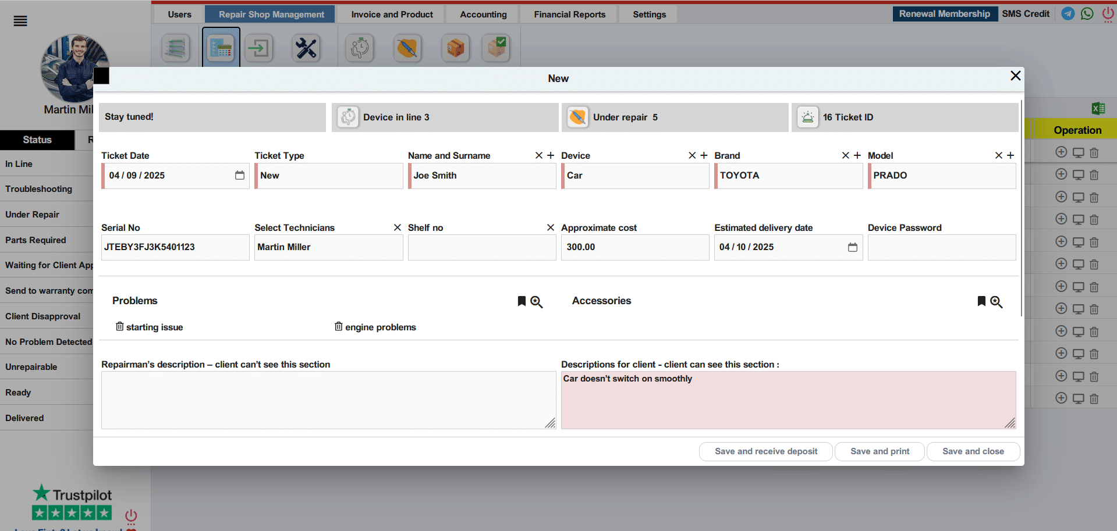Click the Save and print button
1117x531 pixels.
click(x=879, y=451)
